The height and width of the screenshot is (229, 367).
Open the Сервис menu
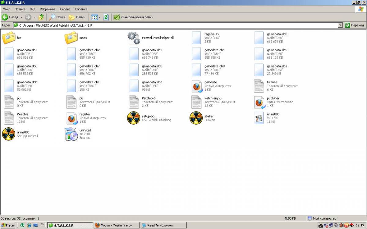(65, 9)
